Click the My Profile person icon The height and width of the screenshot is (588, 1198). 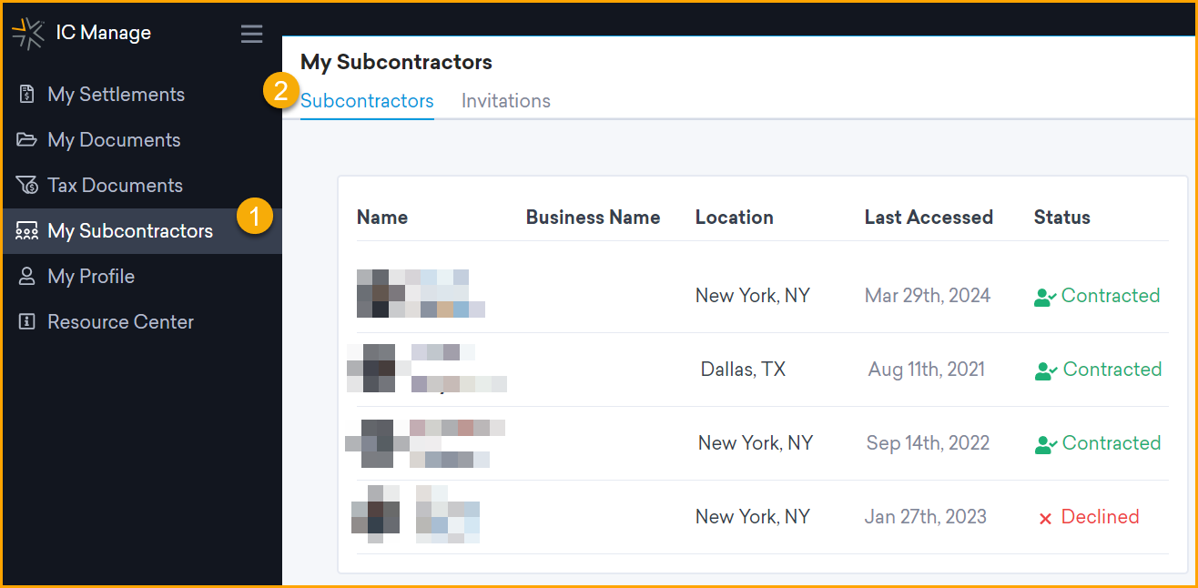point(27,277)
